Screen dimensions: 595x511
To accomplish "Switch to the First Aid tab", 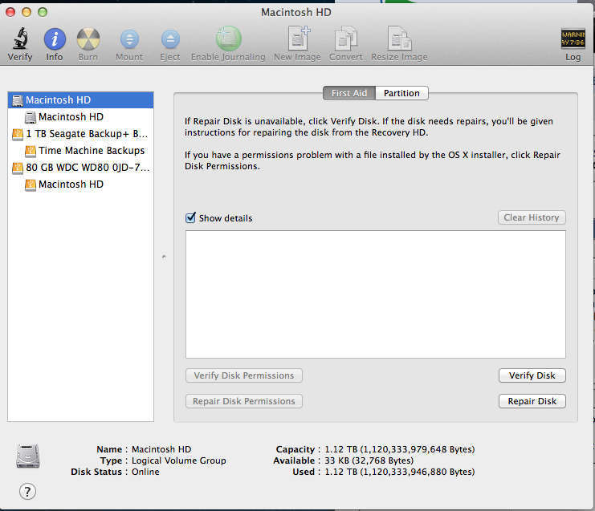I will click(x=349, y=93).
